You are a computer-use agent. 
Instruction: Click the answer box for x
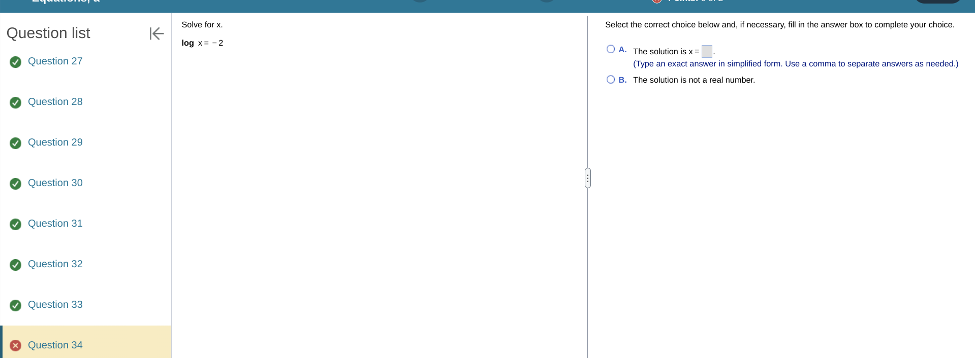click(707, 51)
